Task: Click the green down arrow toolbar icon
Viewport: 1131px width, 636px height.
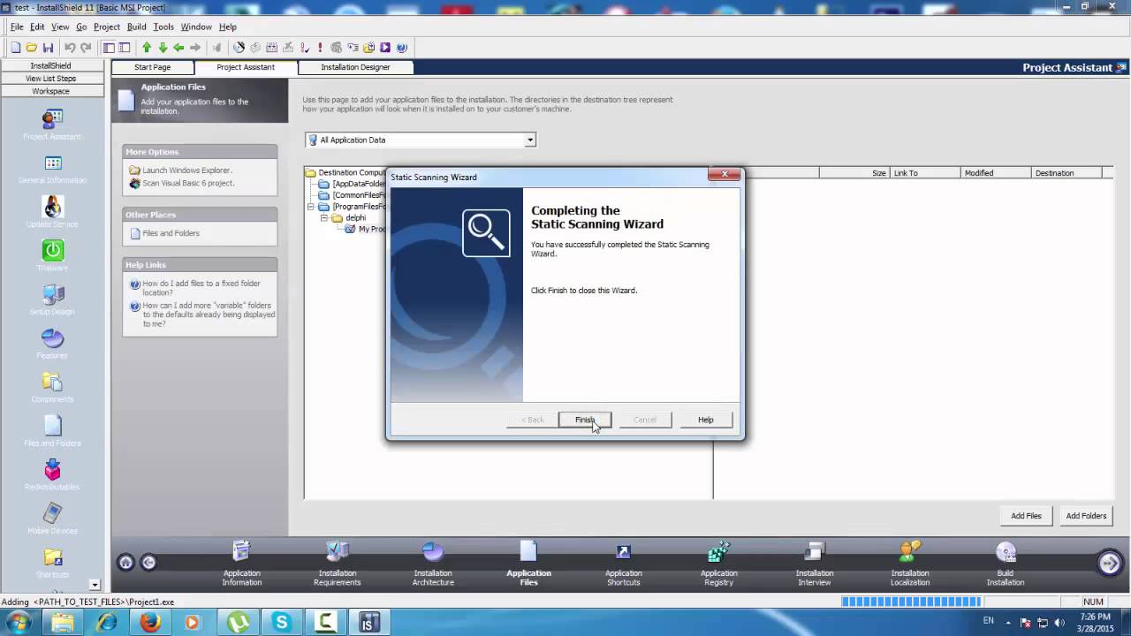Action: tap(163, 48)
